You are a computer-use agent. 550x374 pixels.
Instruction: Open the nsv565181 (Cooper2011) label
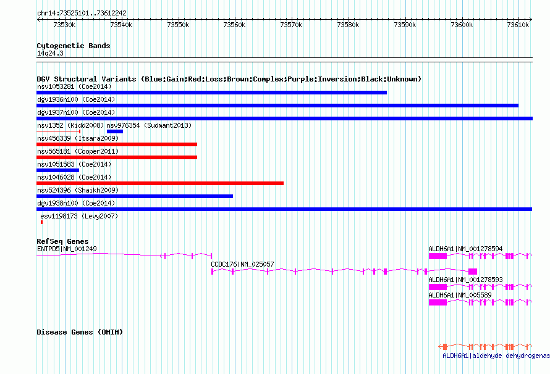point(78,151)
